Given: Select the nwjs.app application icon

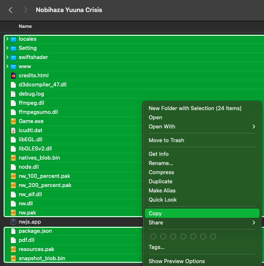Looking at the screenshot, I should coord(13,222).
